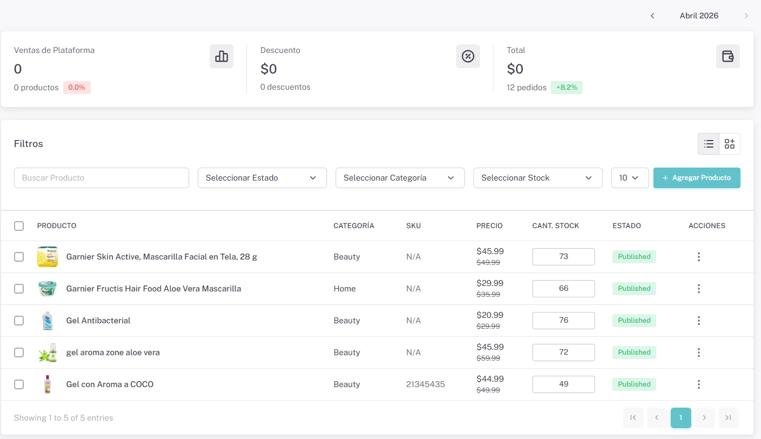Open actions menu for Garnier Skin Active row
The width and height of the screenshot is (761, 439).
699,257
